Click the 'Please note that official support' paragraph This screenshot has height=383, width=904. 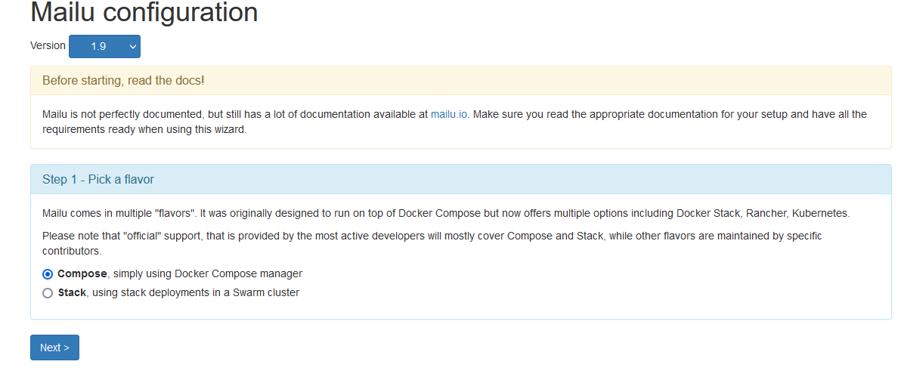coord(378,236)
